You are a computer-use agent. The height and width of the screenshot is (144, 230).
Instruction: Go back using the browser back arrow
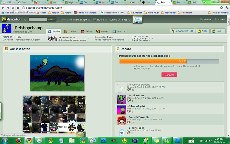(3, 8)
